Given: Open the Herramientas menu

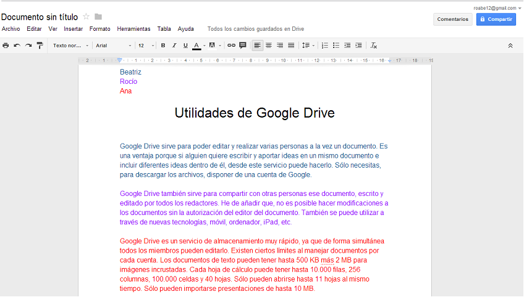Looking at the screenshot, I should click(133, 29).
